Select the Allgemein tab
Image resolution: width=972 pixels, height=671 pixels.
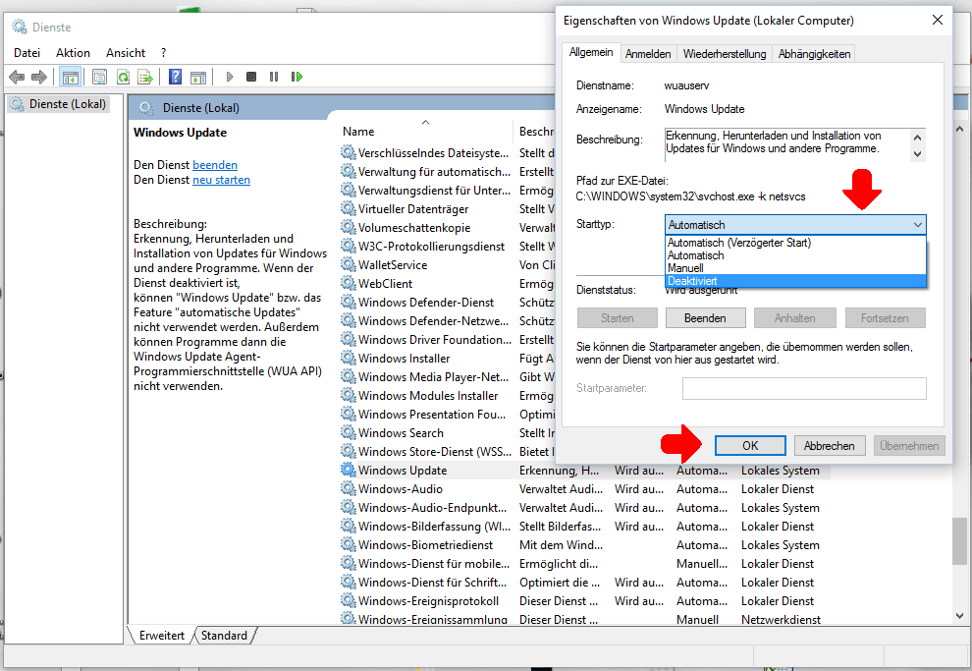click(591, 52)
